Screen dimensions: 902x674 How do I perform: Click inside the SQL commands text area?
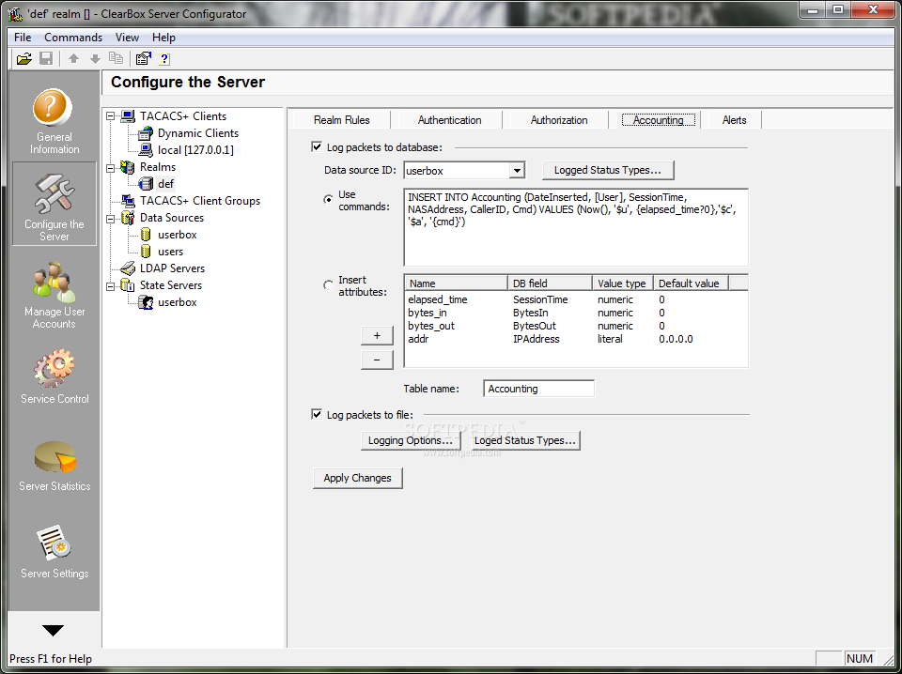pos(576,227)
